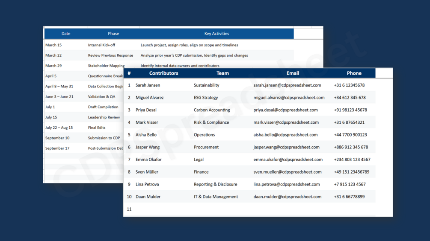Select the Risk & Compliance team cell
Image resolution: width=430 pixels, height=241 pixels.
click(211, 122)
